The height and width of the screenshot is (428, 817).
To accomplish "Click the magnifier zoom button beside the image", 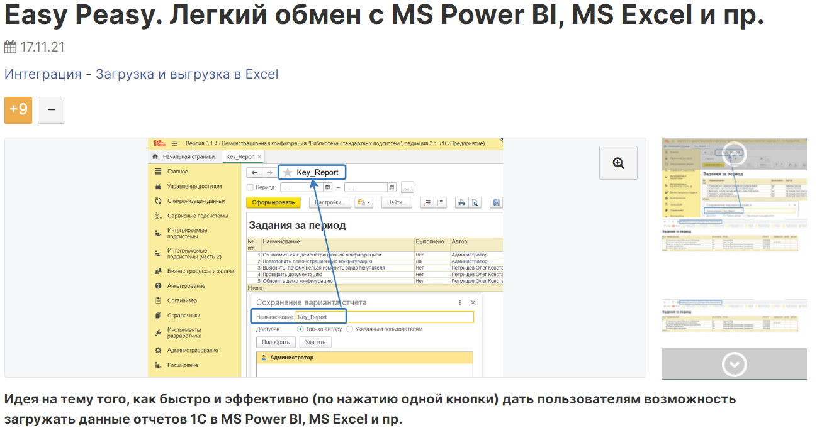I will [618, 163].
